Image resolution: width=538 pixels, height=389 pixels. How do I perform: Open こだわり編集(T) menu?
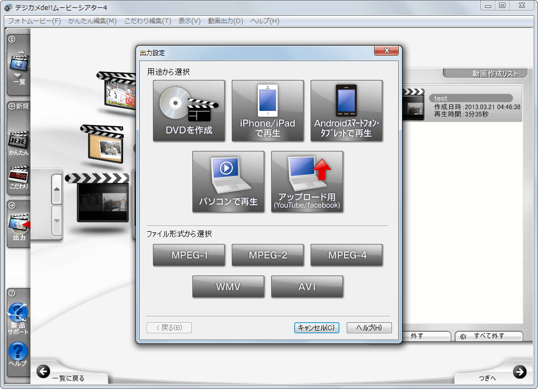coord(148,21)
